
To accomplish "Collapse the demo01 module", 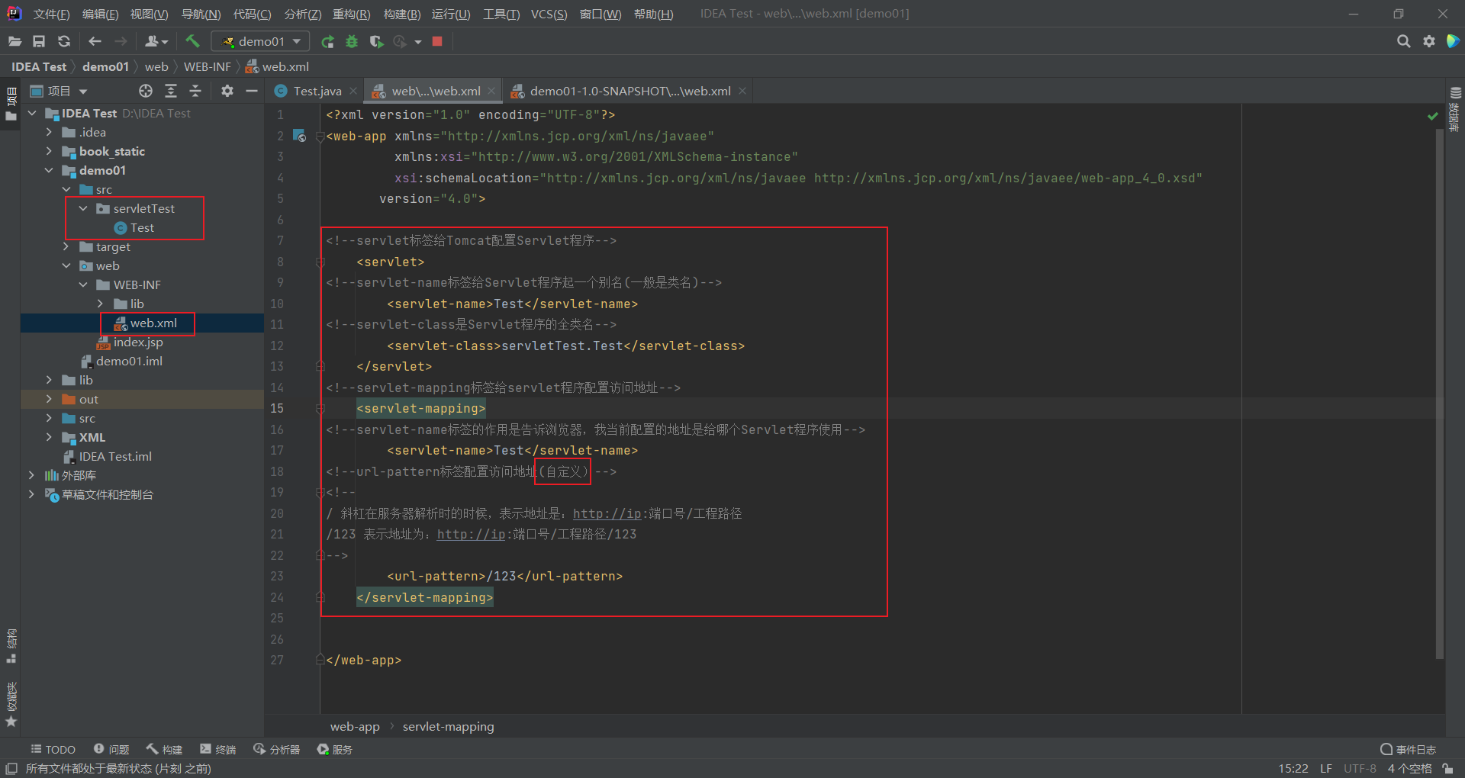I will [x=49, y=170].
